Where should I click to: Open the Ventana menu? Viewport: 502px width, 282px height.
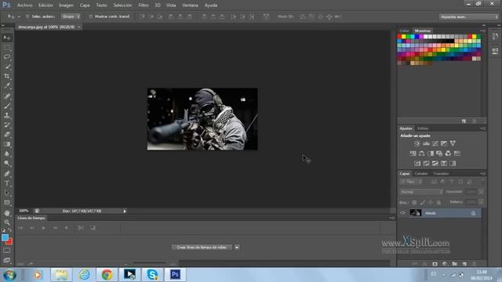point(190,5)
